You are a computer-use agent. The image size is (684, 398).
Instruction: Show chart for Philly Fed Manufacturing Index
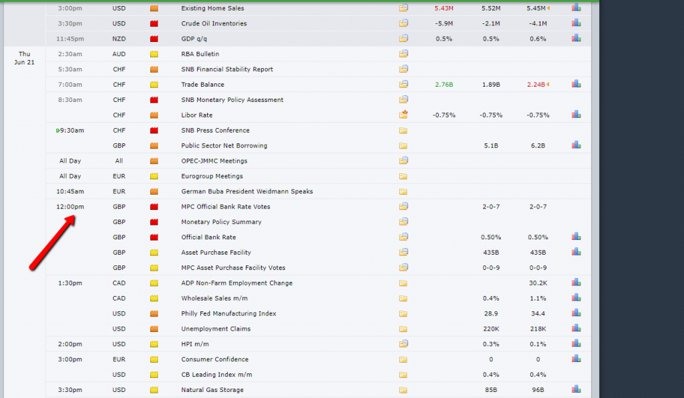576,313
